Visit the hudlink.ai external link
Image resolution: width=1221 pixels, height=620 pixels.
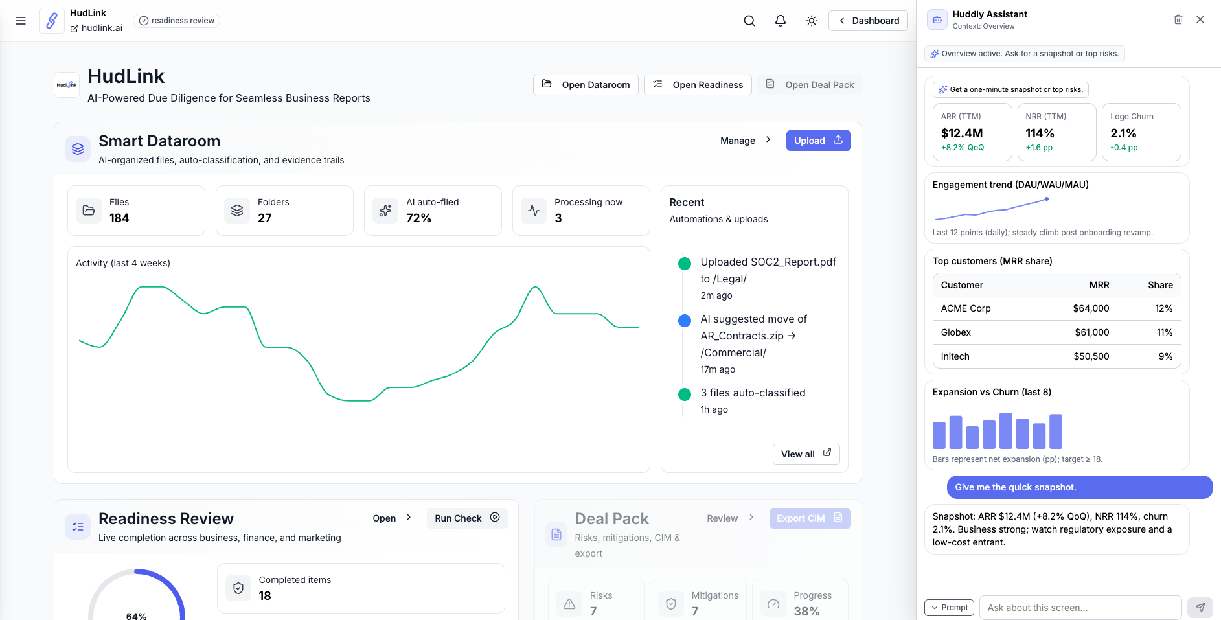point(97,28)
